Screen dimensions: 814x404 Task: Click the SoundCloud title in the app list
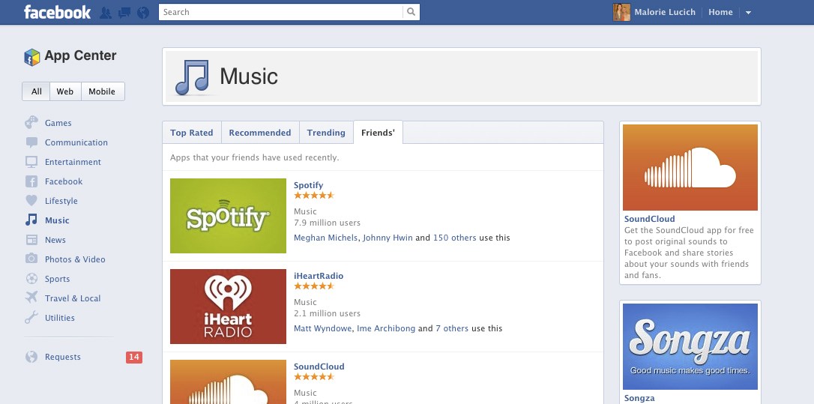coord(319,366)
